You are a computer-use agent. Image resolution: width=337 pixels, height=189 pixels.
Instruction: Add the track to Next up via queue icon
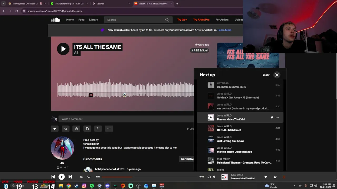point(98,129)
